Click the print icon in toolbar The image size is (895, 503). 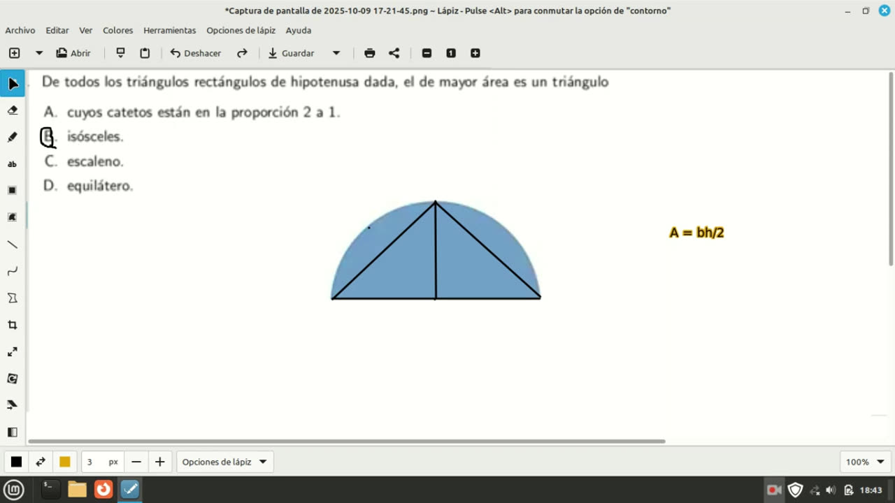pyautogui.click(x=369, y=53)
